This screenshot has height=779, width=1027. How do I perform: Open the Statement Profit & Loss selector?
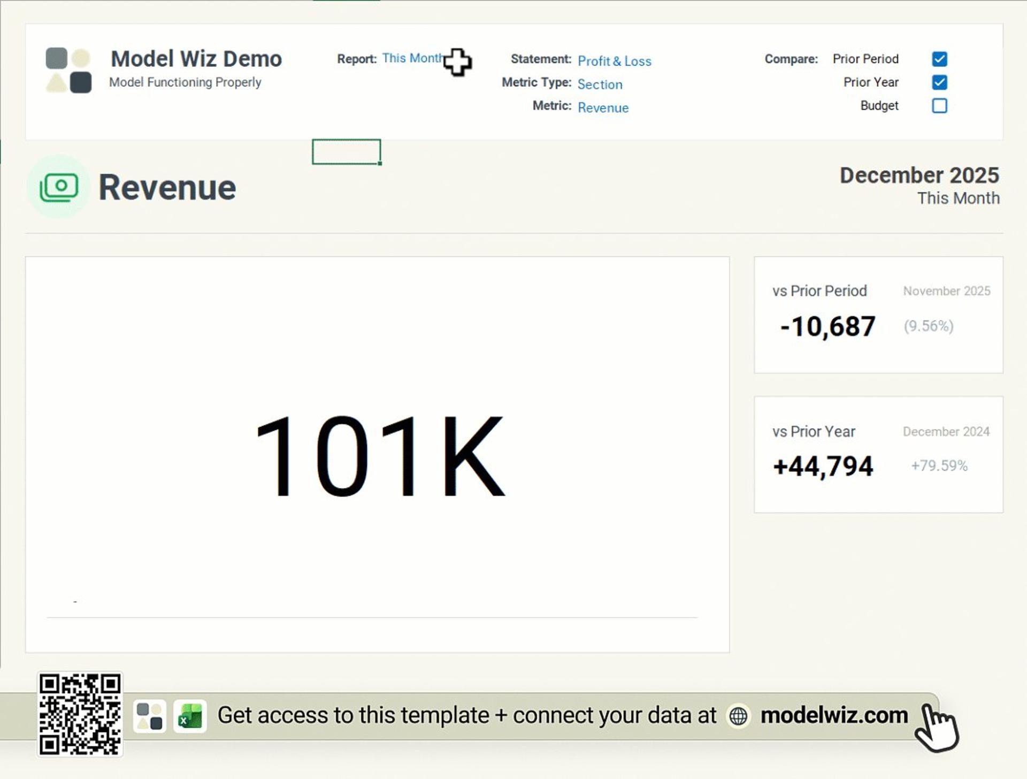[614, 61]
